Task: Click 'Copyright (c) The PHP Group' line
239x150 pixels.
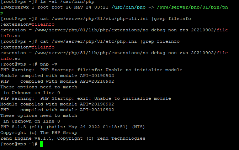Action: (39, 133)
